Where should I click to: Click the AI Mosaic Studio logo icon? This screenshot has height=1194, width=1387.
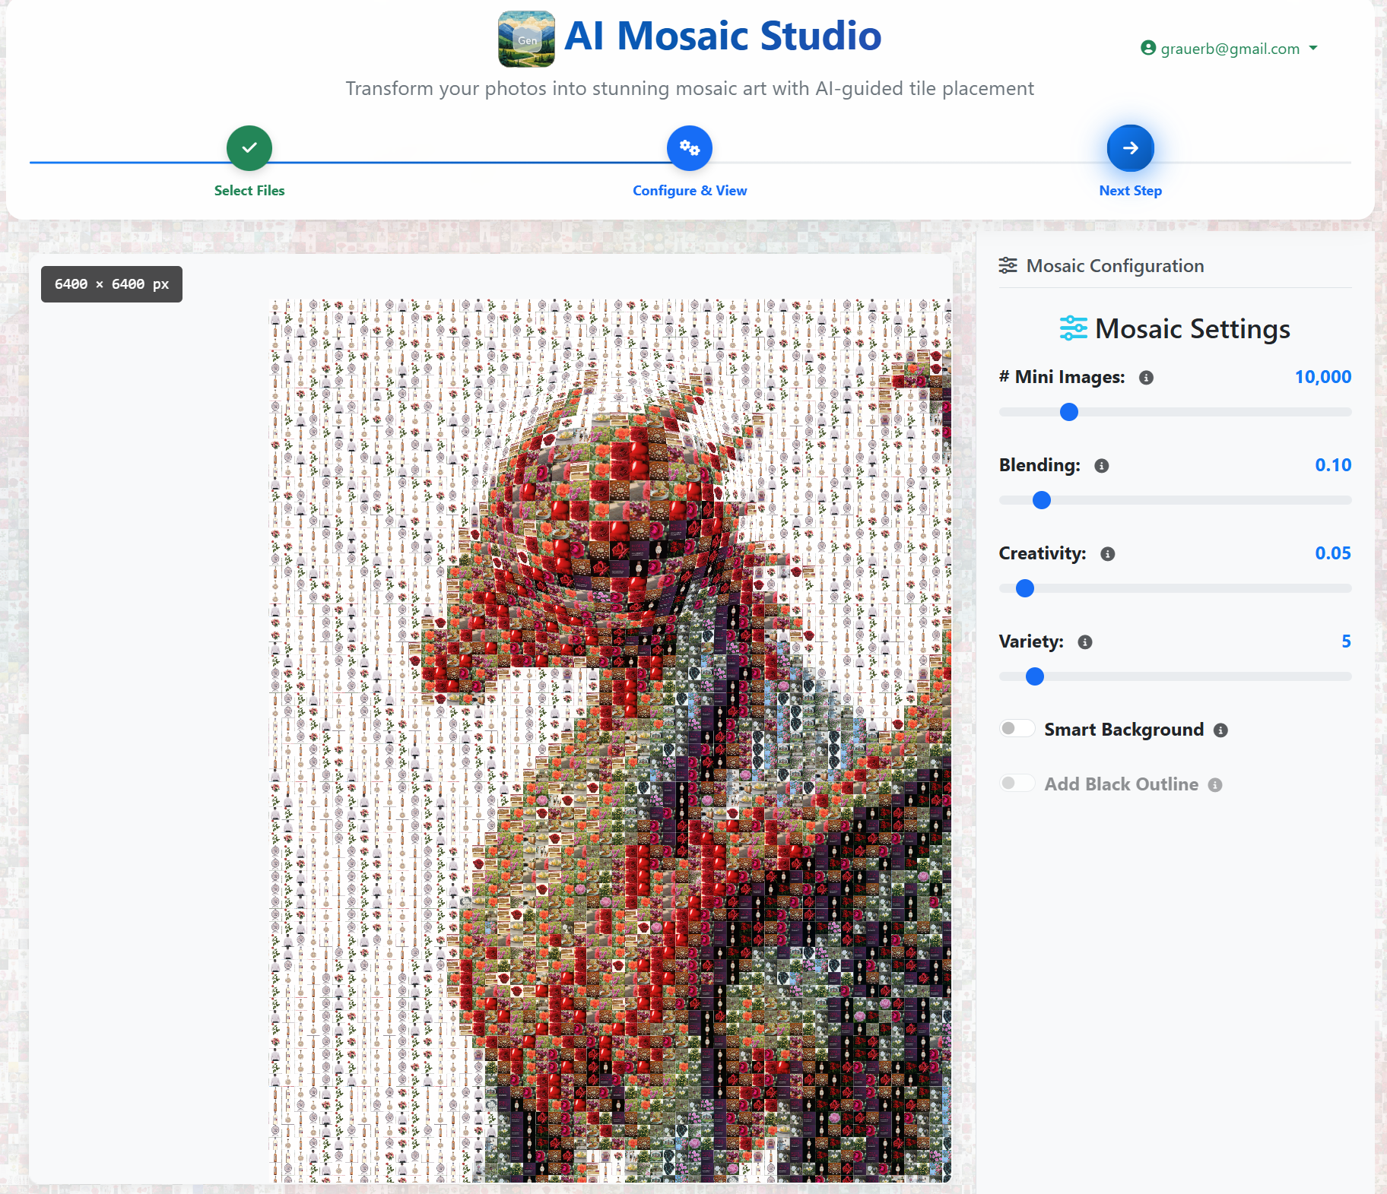pos(526,36)
